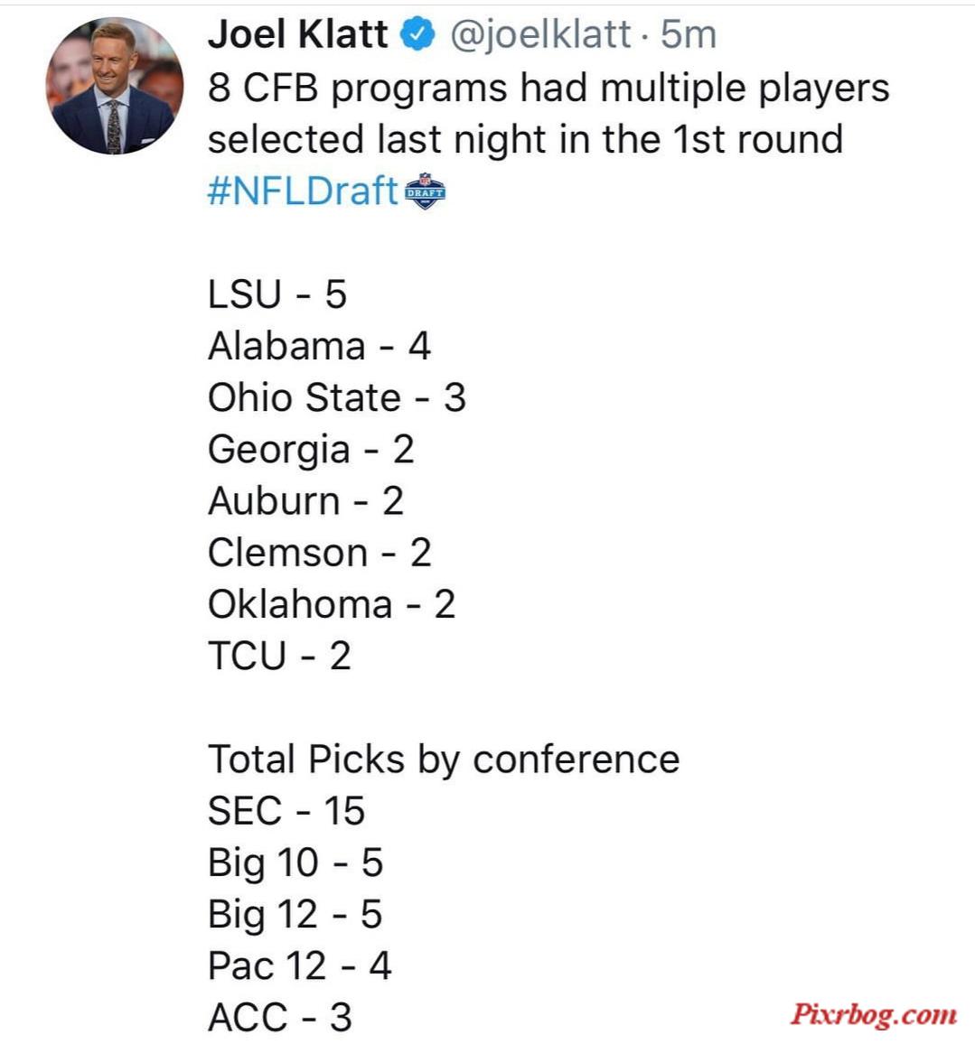Select the 'Oklahoma - 2' line

coord(332,604)
